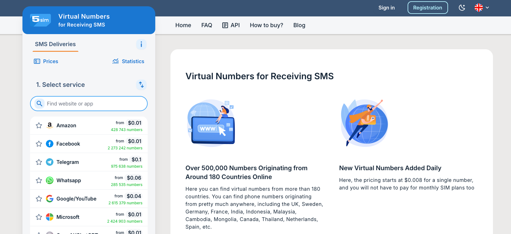Open the How to buy? page

tap(267, 25)
